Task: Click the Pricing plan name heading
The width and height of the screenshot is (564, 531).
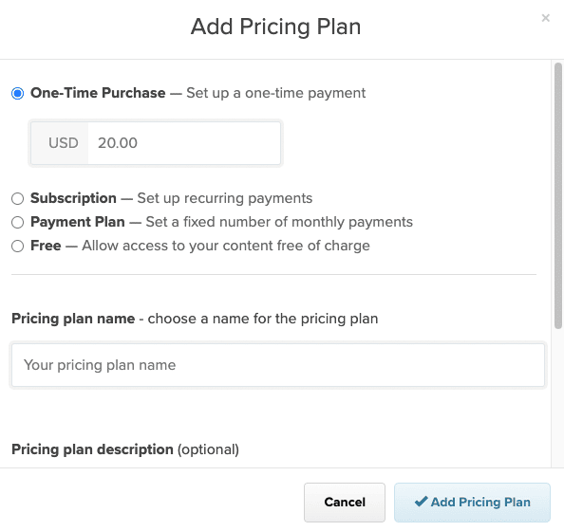Action: 73,319
